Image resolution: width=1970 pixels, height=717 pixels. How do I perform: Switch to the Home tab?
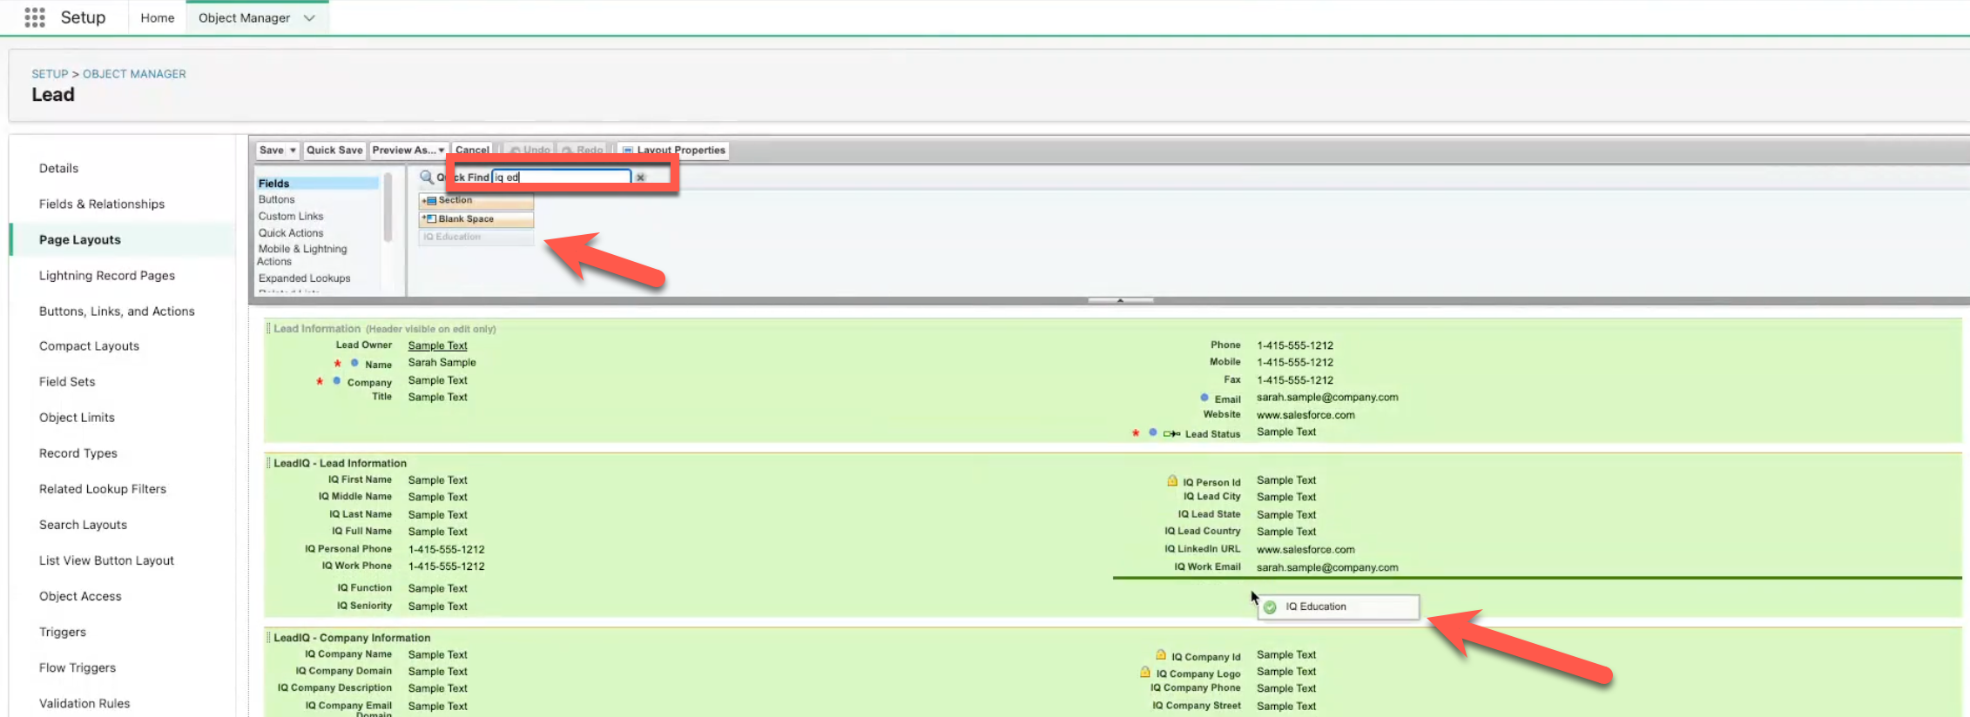(x=157, y=18)
